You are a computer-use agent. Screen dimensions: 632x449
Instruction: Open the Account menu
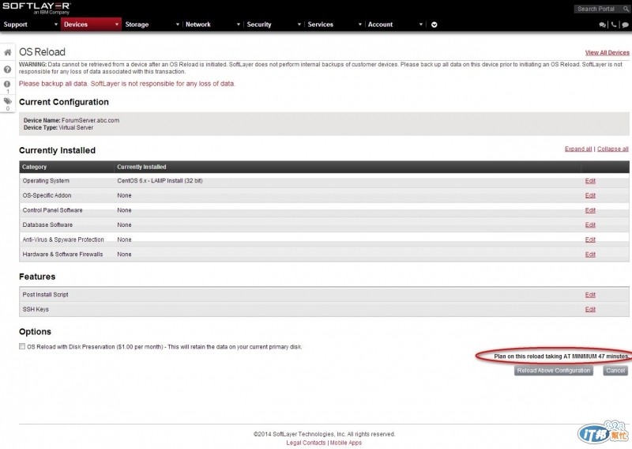(380, 25)
